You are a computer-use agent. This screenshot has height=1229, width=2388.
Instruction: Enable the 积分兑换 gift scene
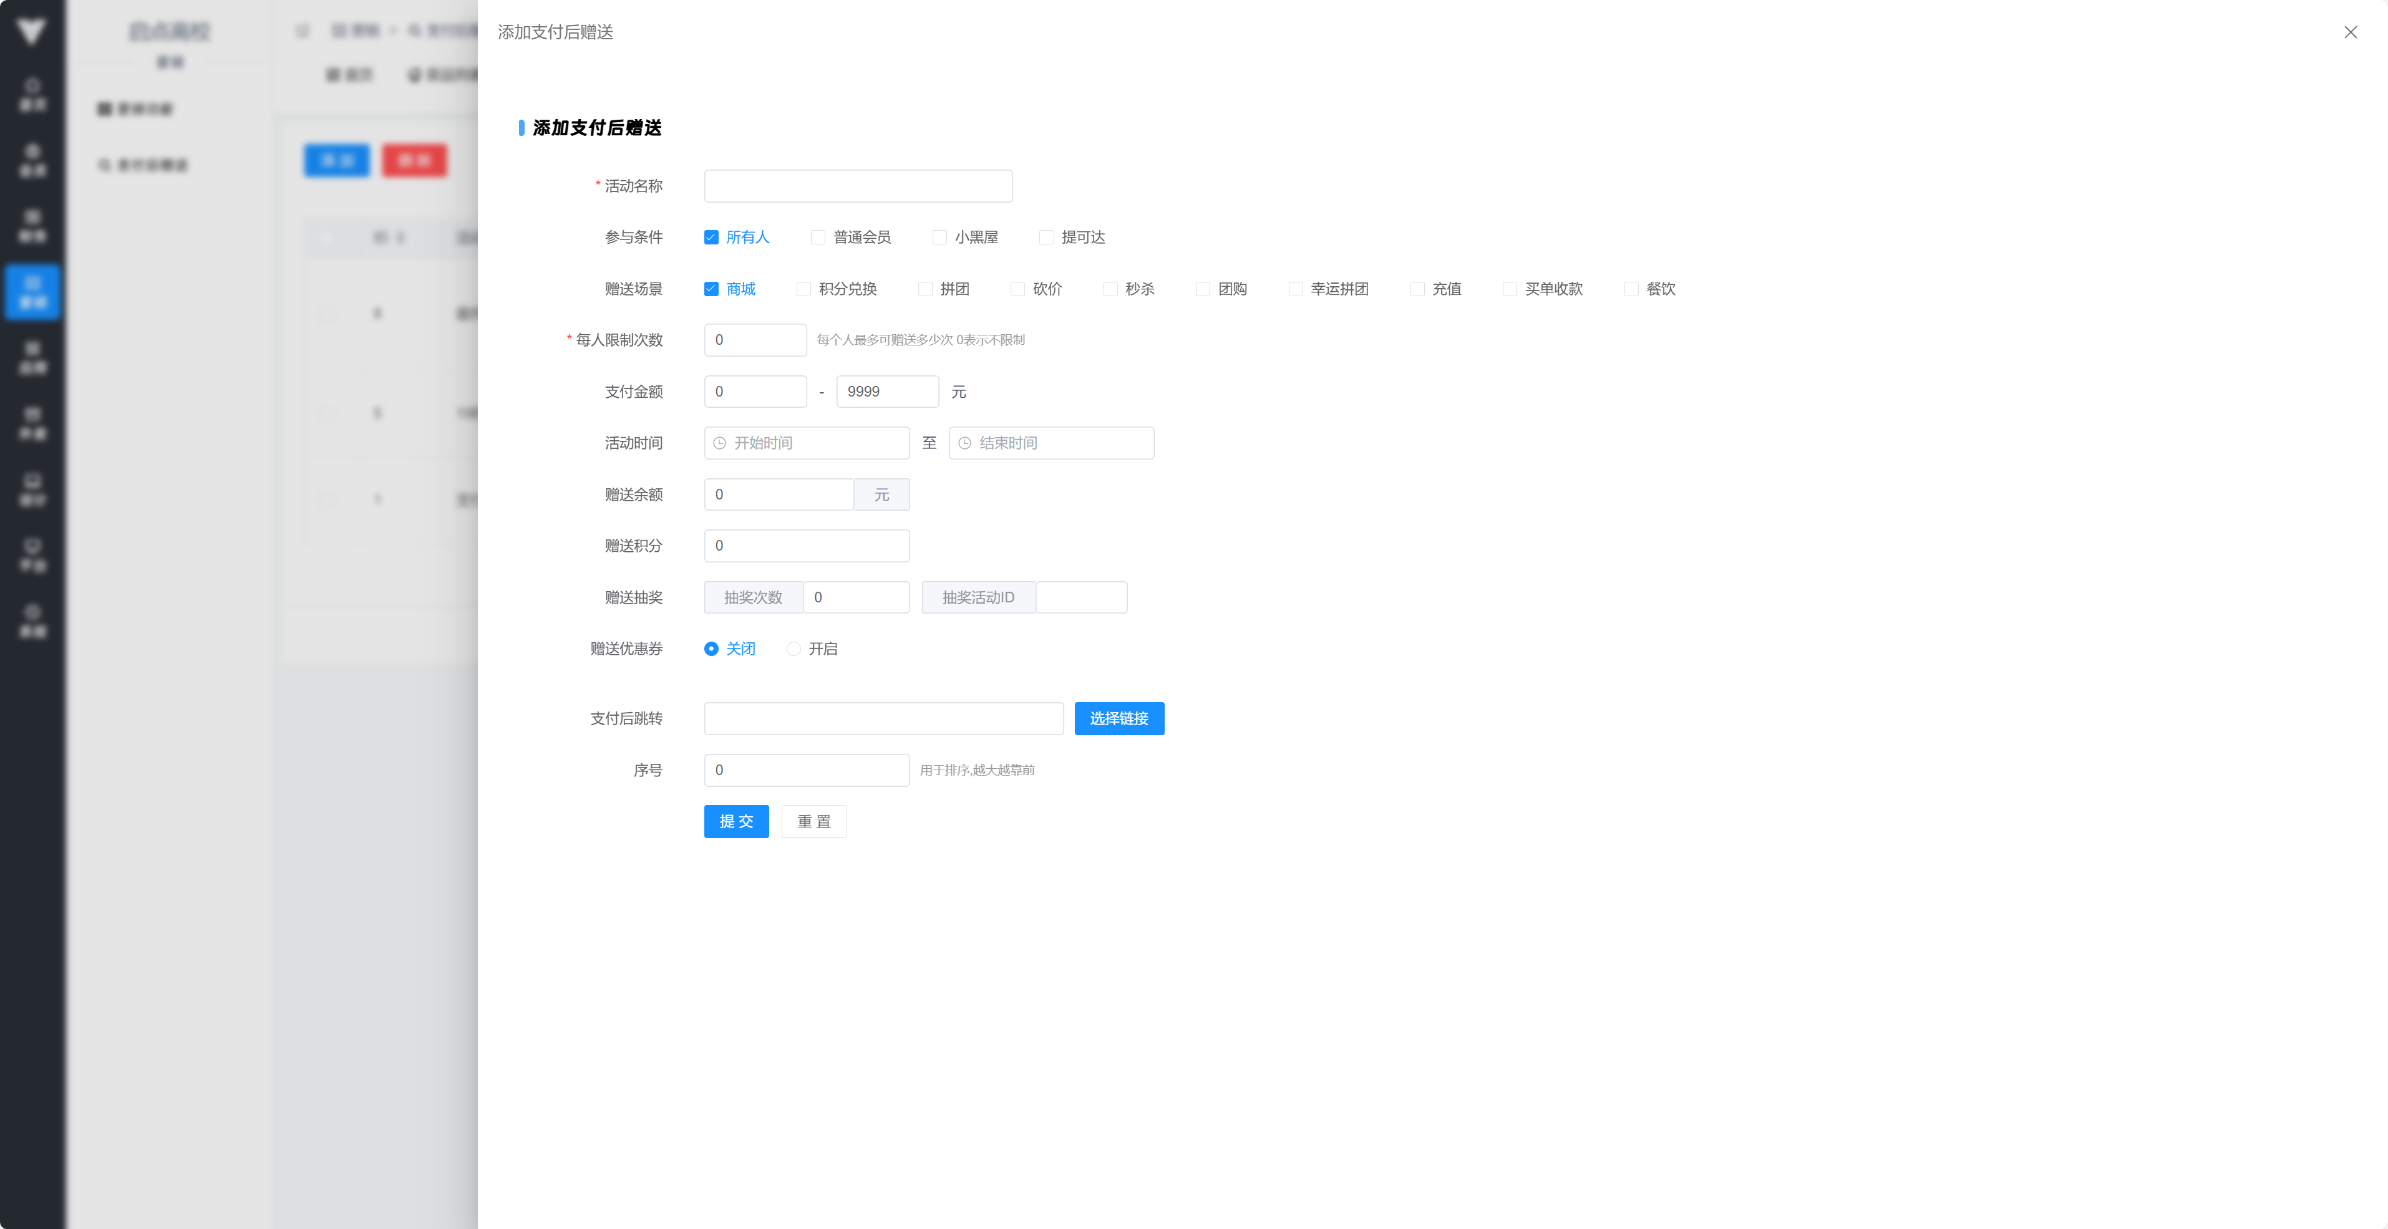tap(803, 289)
